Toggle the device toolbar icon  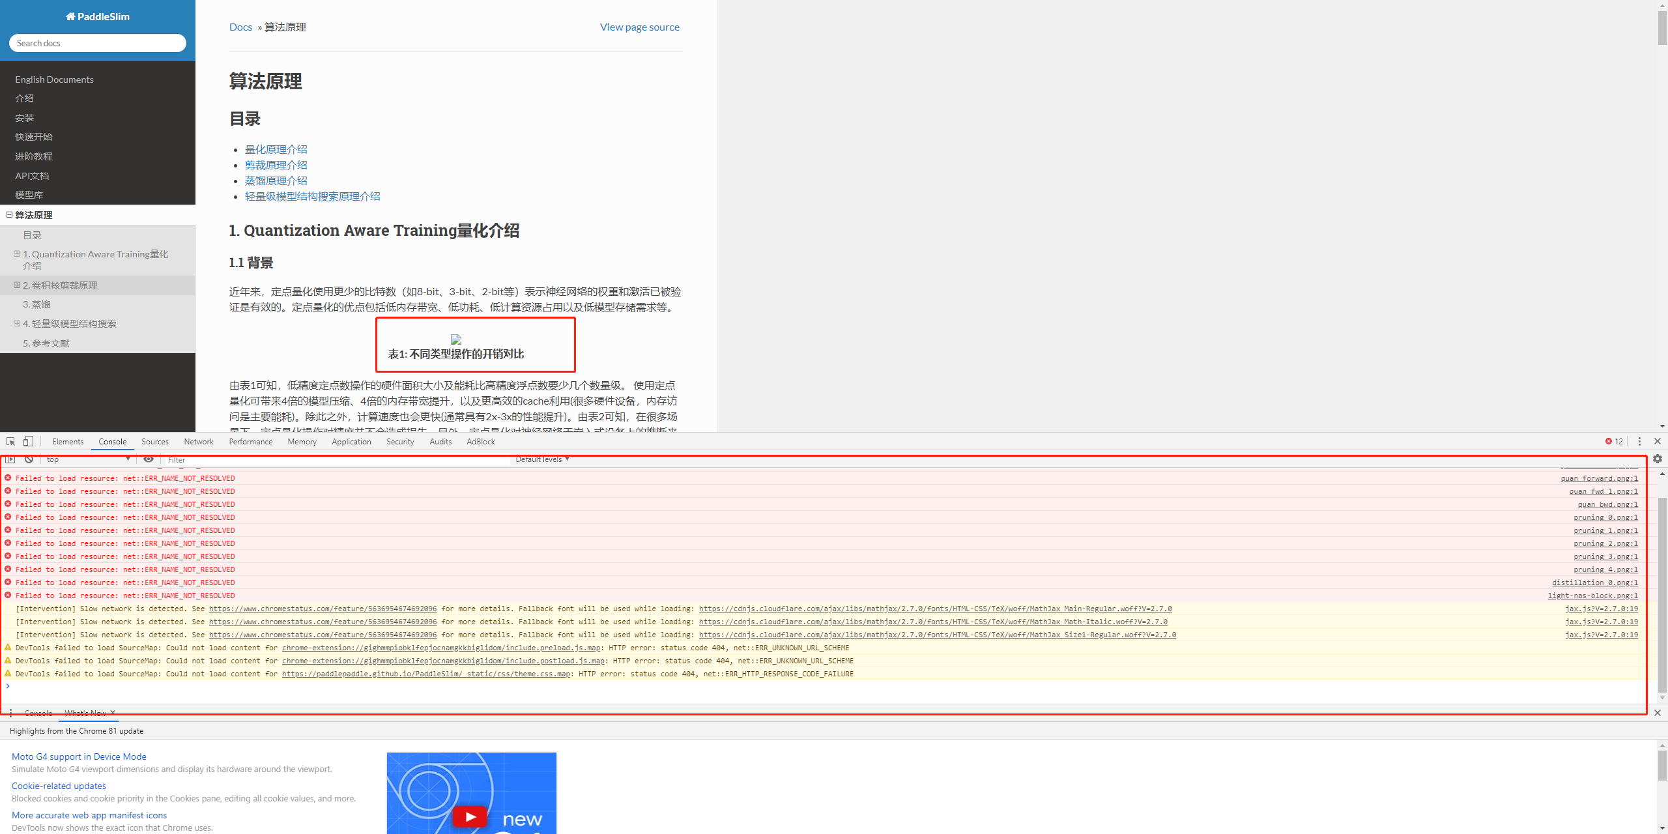point(28,441)
